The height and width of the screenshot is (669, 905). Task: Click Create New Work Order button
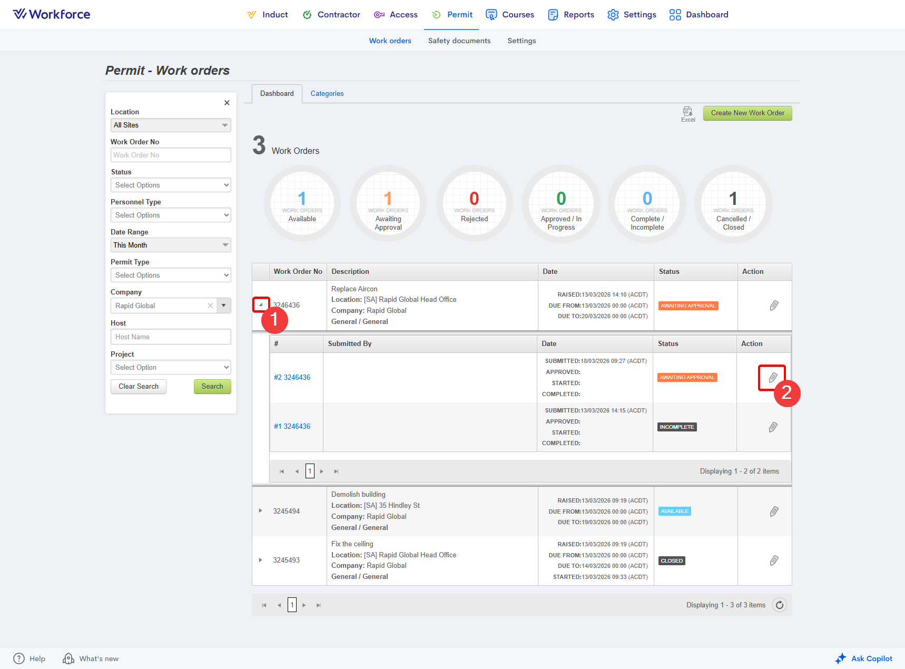click(747, 113)
